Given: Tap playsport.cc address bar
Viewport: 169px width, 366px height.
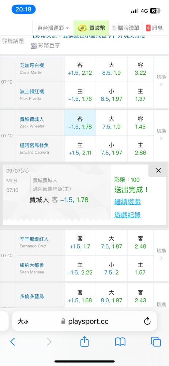Looking at the screenshot, I should tap(84, 321).
